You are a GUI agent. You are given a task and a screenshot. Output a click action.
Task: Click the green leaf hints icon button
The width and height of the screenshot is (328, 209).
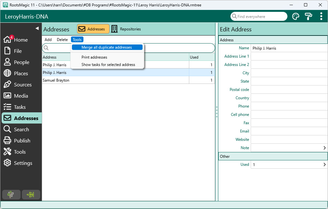31,195
